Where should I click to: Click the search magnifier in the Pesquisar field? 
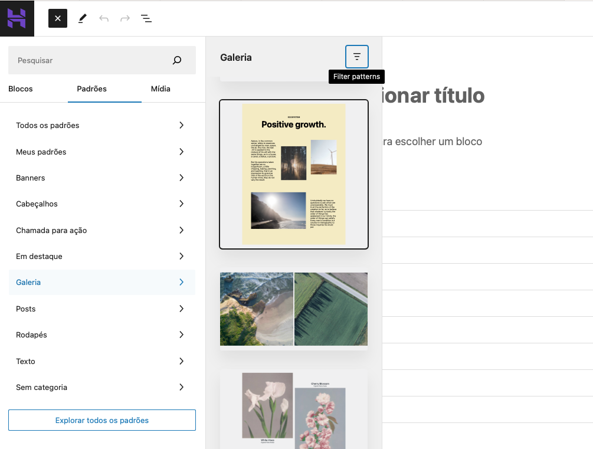(176, 60)
